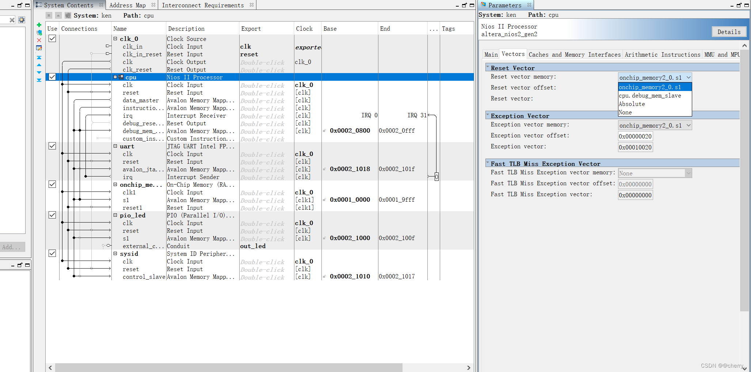
Task: Click the green plus Add component icon
Action: click(39, 25)
